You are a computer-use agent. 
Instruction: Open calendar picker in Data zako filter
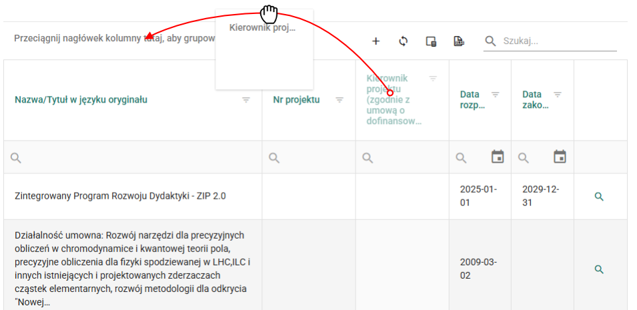[x=560, y=157]
